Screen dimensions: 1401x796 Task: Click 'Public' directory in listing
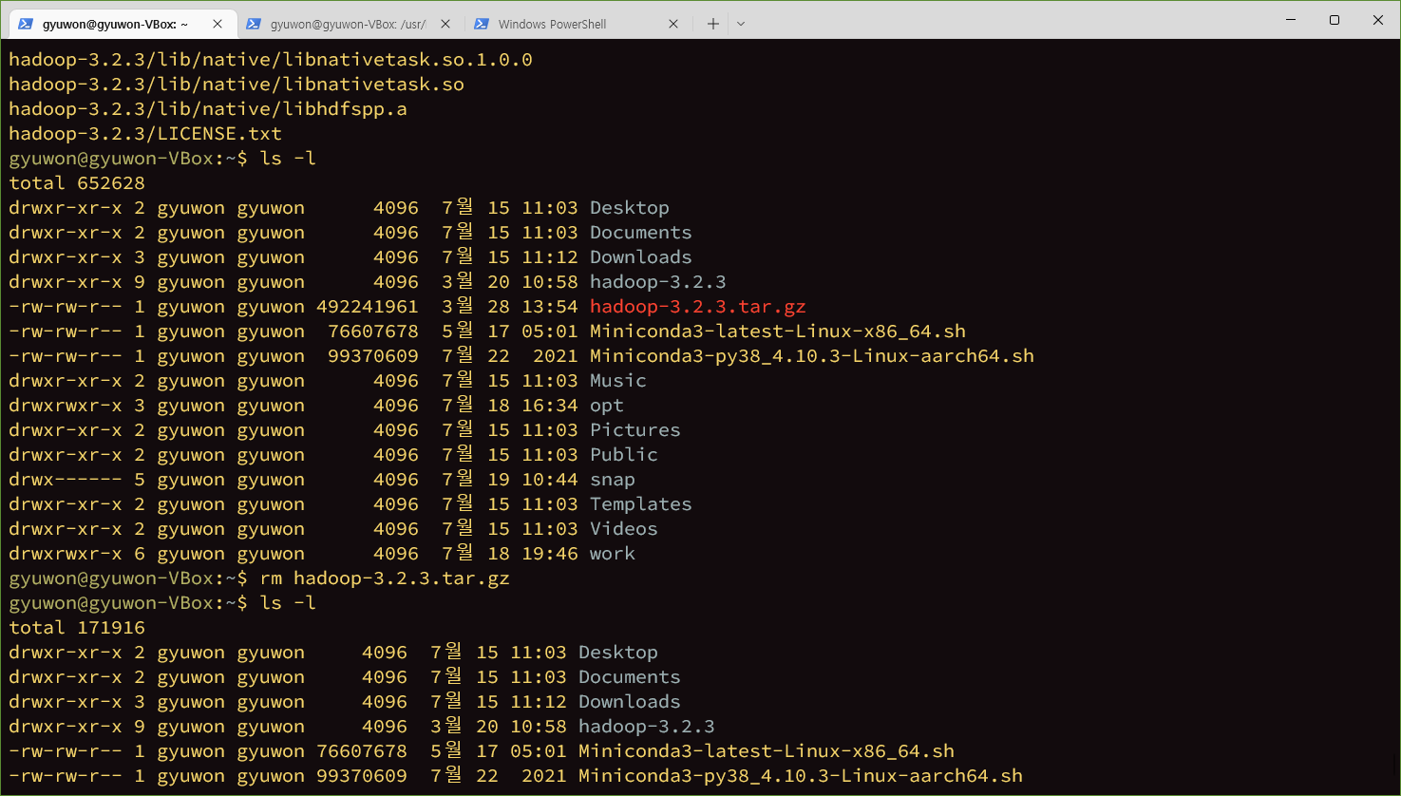pos(624,455)
